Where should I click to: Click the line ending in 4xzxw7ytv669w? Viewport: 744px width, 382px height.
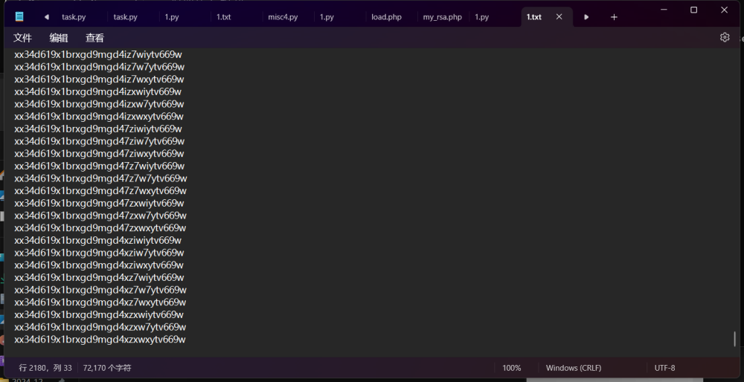click(x=100, y=327)
